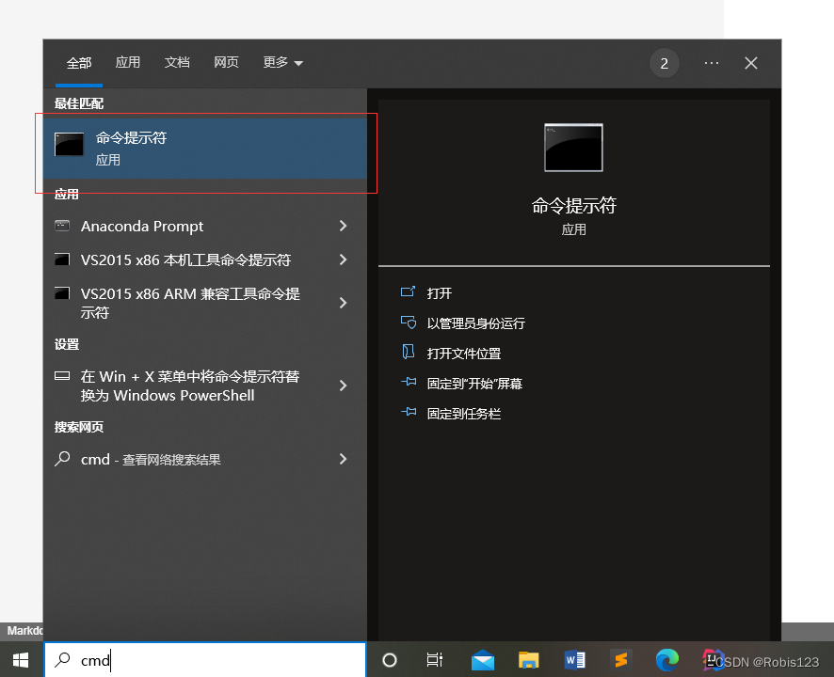
Task: Launch Word from the taskbar
Action: coord(575,660)
